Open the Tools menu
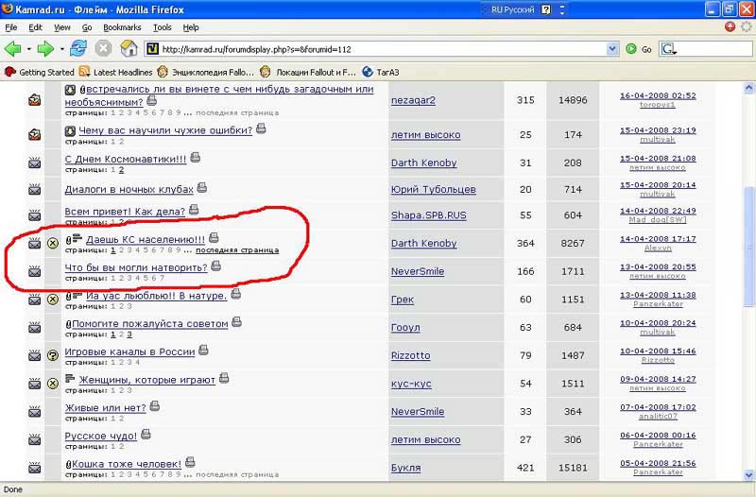Viewport: 756px width, 497px height. (162, 28)
